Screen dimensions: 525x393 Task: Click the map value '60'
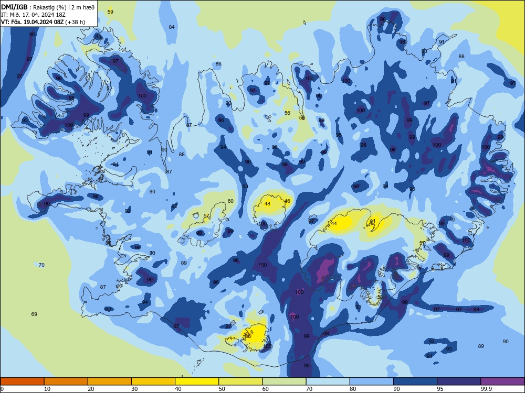coord(230,201)
